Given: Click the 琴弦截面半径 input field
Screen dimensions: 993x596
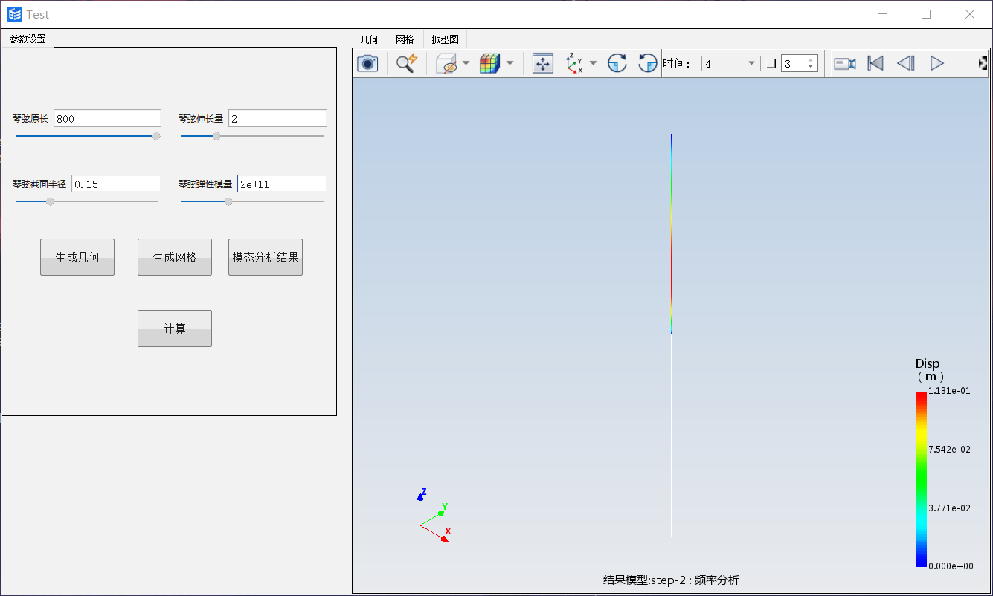Looking at the screenshot, I should click(116, 184).
